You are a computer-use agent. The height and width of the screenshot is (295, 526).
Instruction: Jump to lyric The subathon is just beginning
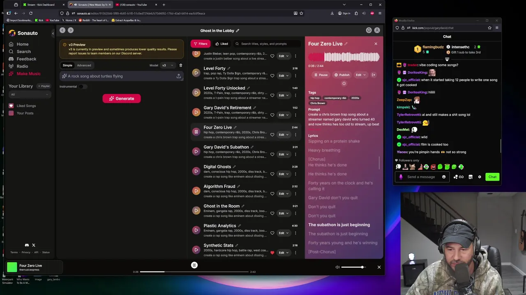click(339, 225)
